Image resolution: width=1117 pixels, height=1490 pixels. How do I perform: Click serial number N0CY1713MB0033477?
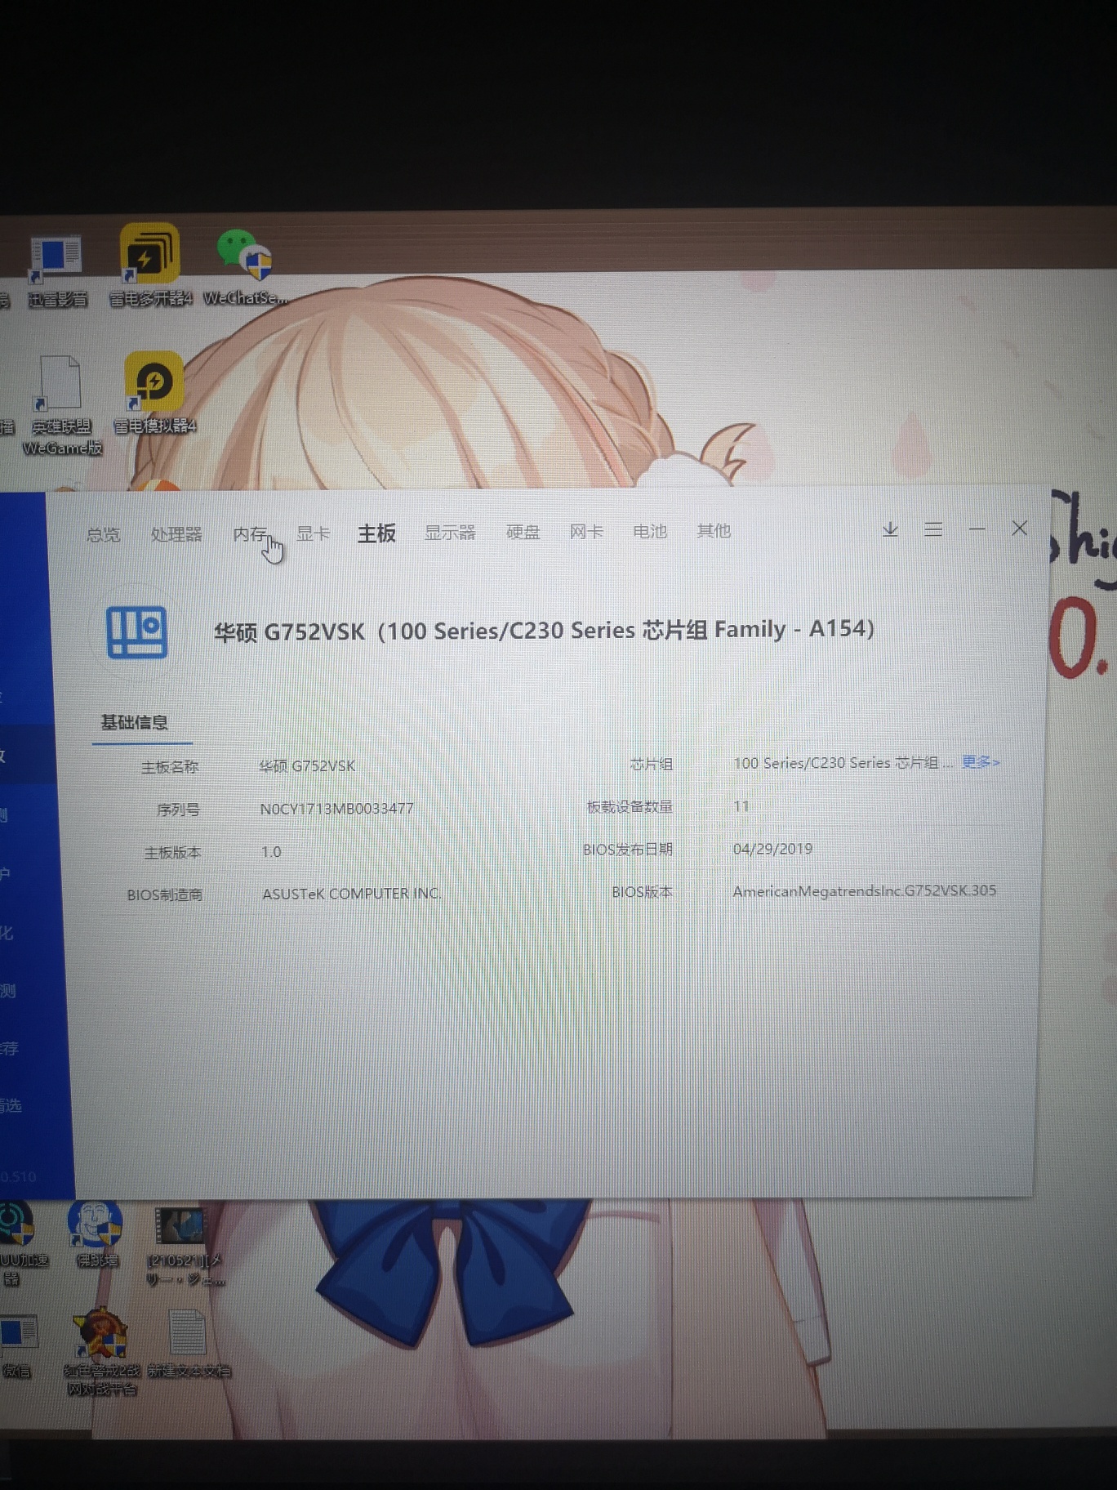(x=336, y=809)
